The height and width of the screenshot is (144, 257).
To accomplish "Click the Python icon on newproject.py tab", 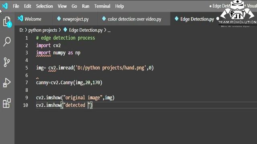I will tap(59, 19).
